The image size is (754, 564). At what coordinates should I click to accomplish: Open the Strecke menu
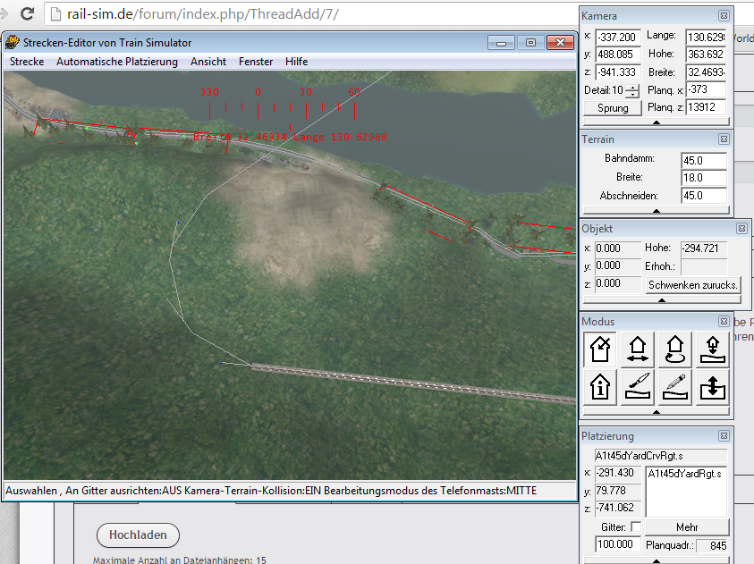pyautogui.click(x=27, y=62)
